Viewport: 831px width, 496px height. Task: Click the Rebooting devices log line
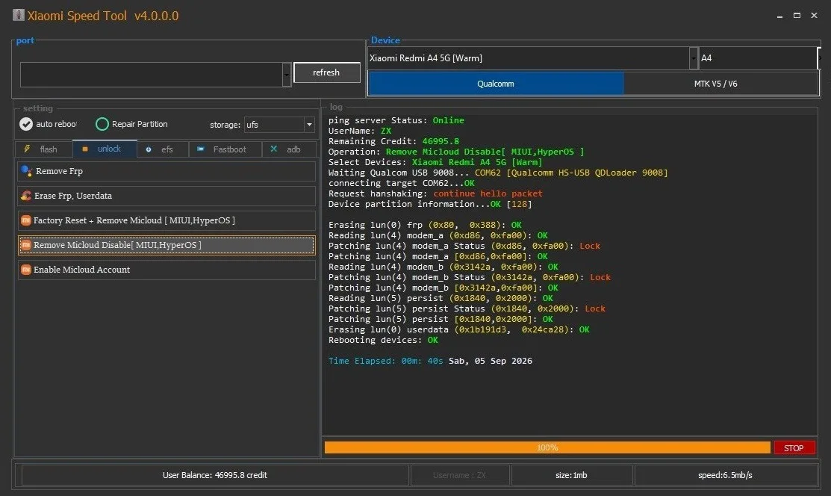point(383,340)
